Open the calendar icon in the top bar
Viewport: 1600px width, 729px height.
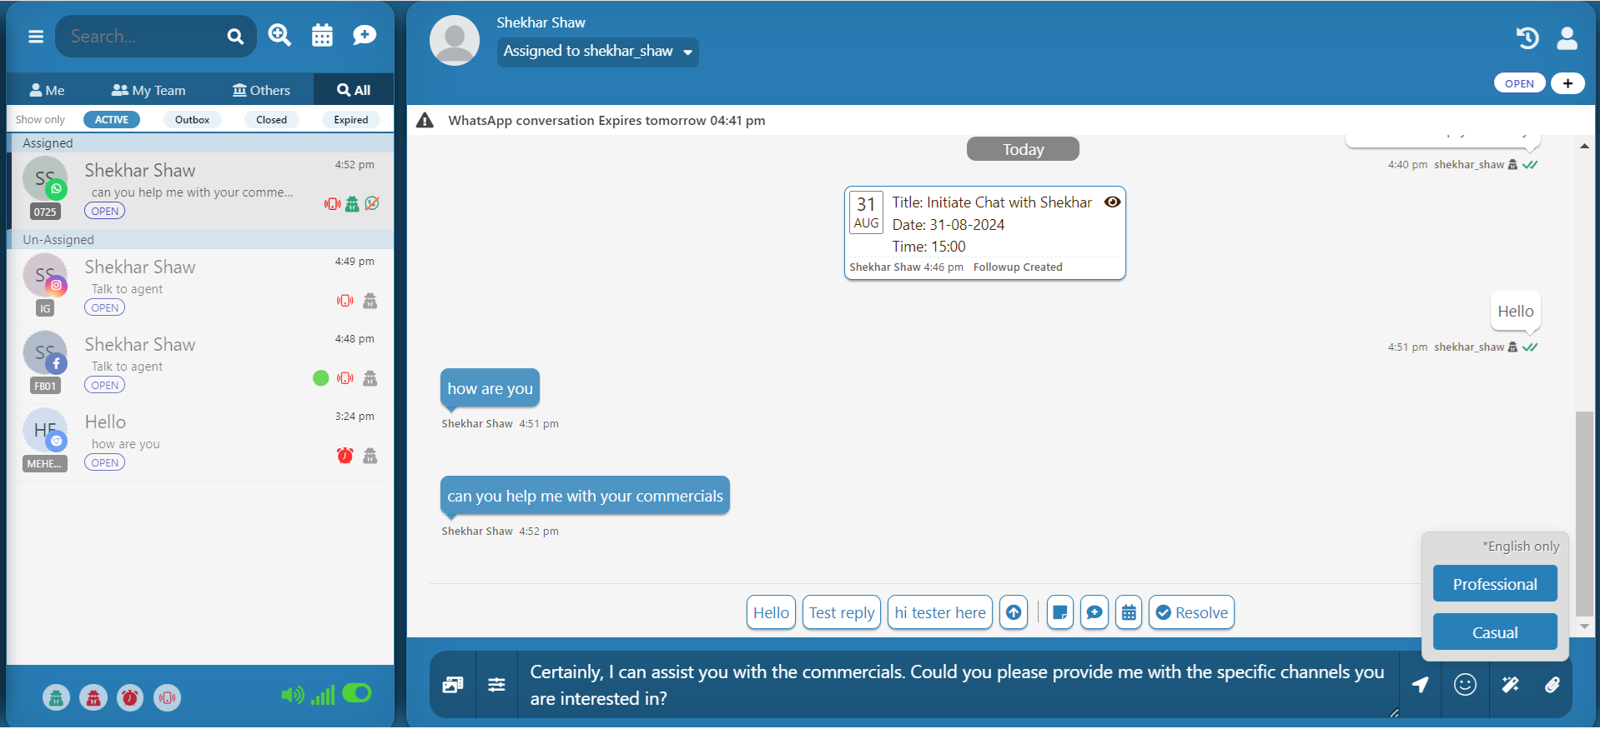point(322,35)
